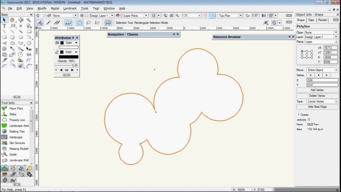Click the line thickness 0.05 slider
This screenshot has height=192, width=341.
pos(66,65)
